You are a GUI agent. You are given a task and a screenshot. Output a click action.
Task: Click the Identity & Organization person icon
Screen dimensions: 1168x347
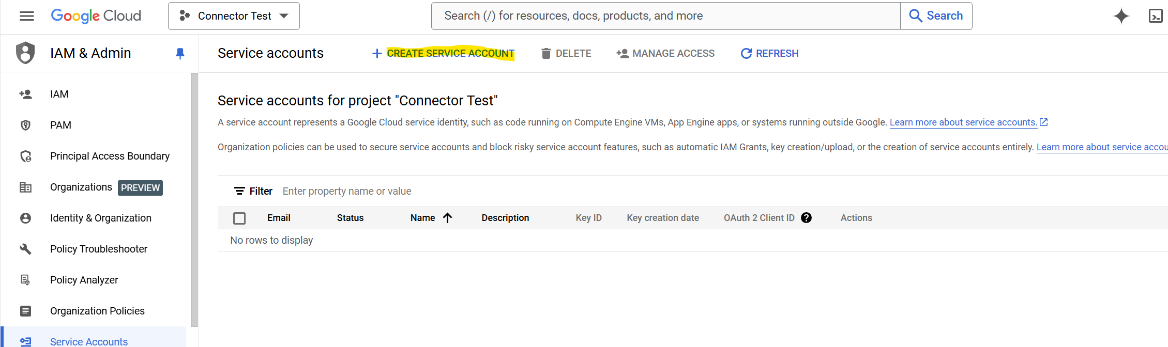pyautogui.click(x=25, y=218)
